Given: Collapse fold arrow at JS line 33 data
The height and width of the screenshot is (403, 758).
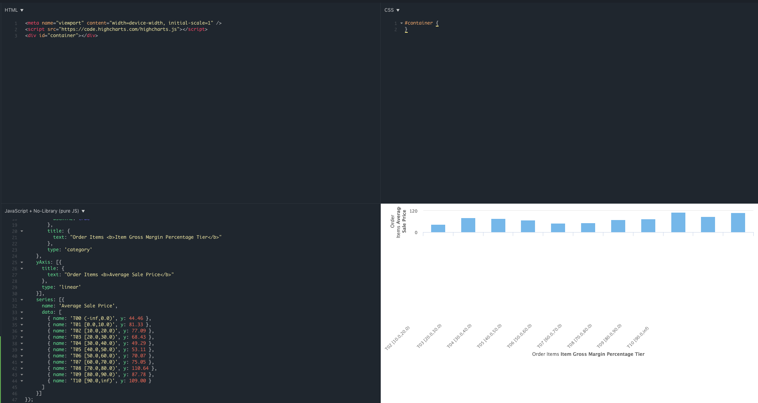Looking at the screenshot, I should click(x=22, y=312).
